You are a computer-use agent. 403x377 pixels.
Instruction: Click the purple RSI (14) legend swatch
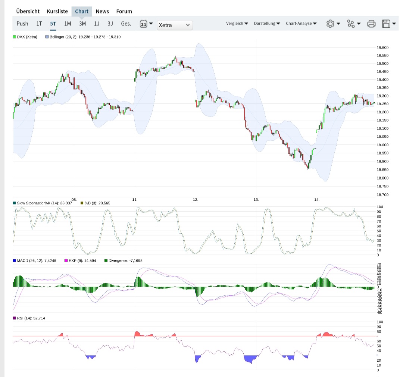(x=15, y=318)
